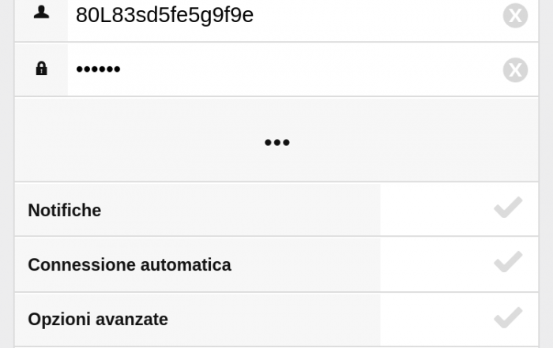
Task: Select the Connessione automatica label
Action: tap(130, 265)
